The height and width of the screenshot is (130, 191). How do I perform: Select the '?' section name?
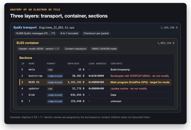29,101
